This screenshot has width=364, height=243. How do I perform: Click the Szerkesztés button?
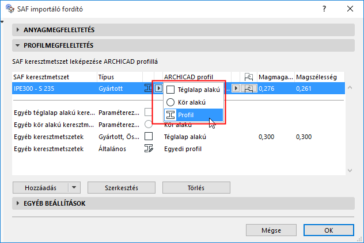click(x=122, y=188)
